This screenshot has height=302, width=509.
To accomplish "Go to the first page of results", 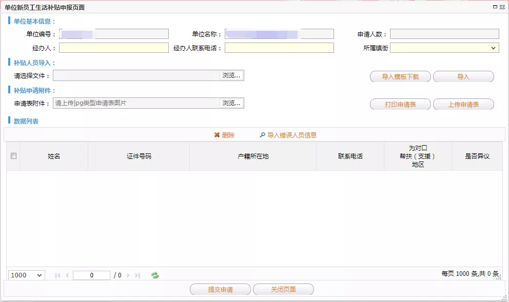I will (57, 275).
